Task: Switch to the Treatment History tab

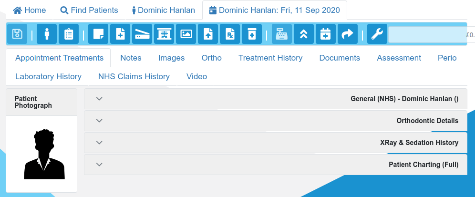Action: (270, 58)
